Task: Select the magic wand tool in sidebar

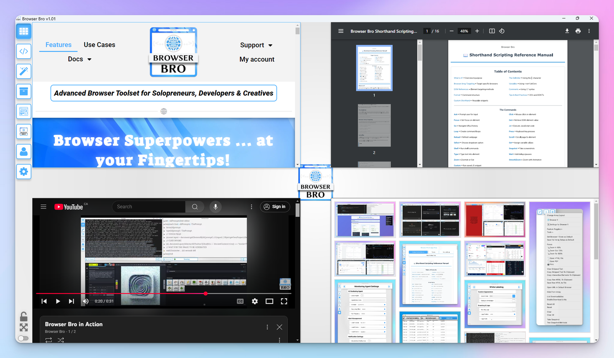Action: click(23, 71)
